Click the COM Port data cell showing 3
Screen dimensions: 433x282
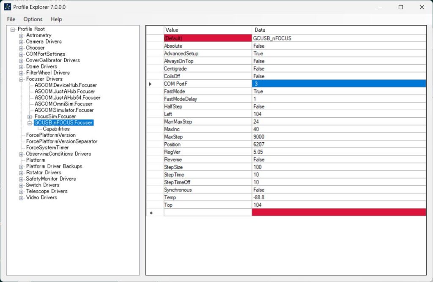click(x=338, y=84)
